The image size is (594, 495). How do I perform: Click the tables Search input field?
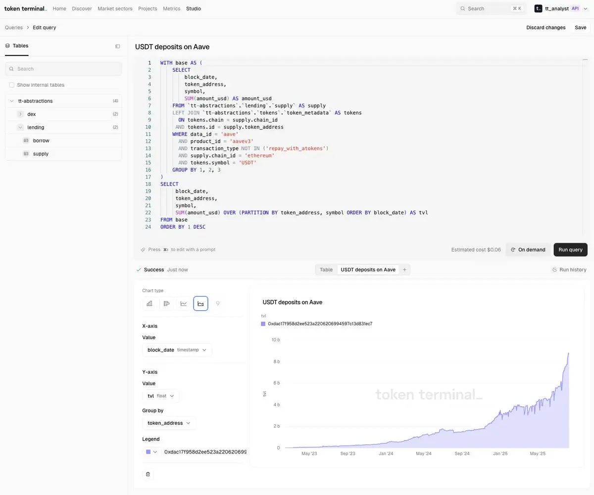tap(63, 69)
